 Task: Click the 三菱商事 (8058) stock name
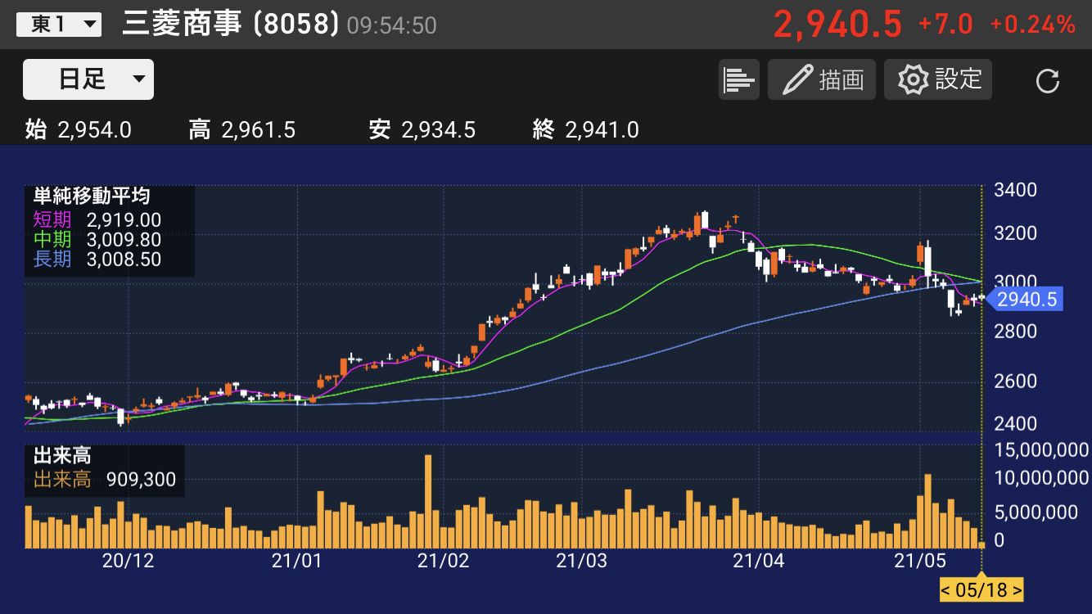230,25
